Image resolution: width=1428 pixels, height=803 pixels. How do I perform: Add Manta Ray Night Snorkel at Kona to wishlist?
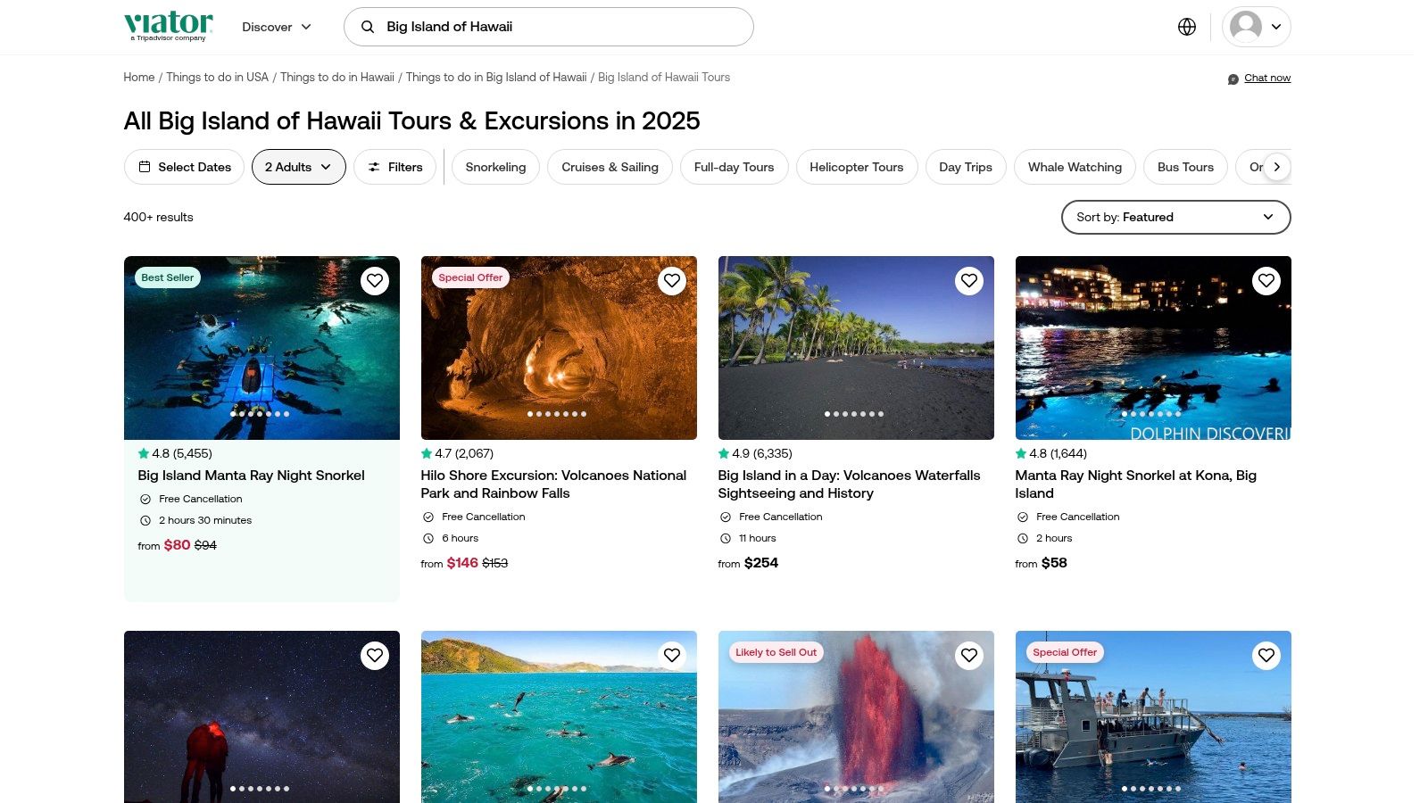click(1266, 281)
